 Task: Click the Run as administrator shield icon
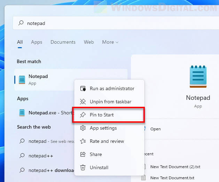coord(83,88)
